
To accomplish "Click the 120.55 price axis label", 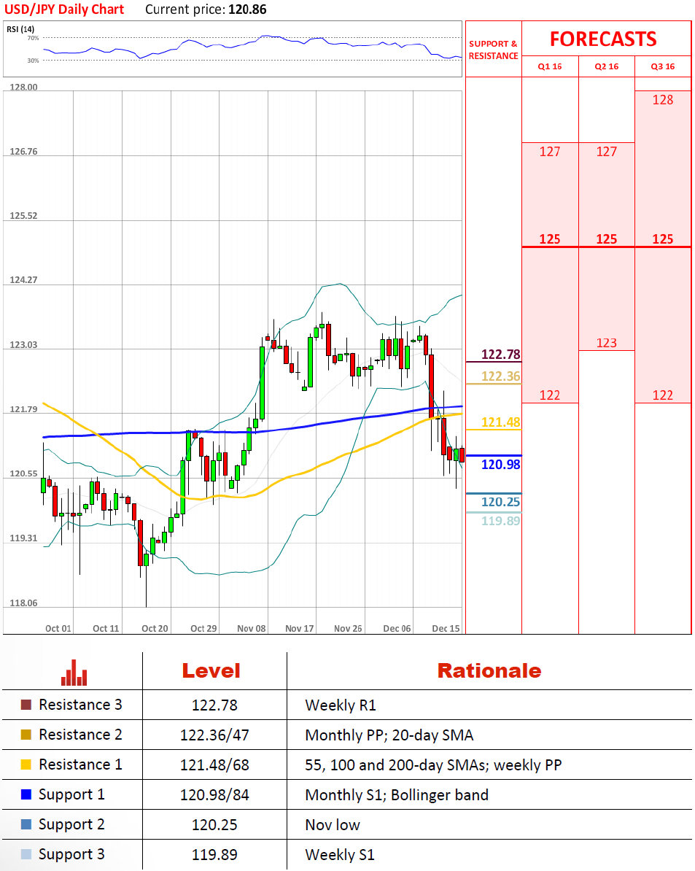I will [23, 474].
